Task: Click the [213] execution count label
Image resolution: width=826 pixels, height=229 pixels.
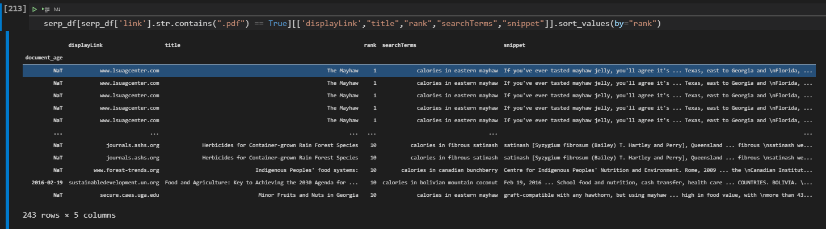Action: click(14, 10)
